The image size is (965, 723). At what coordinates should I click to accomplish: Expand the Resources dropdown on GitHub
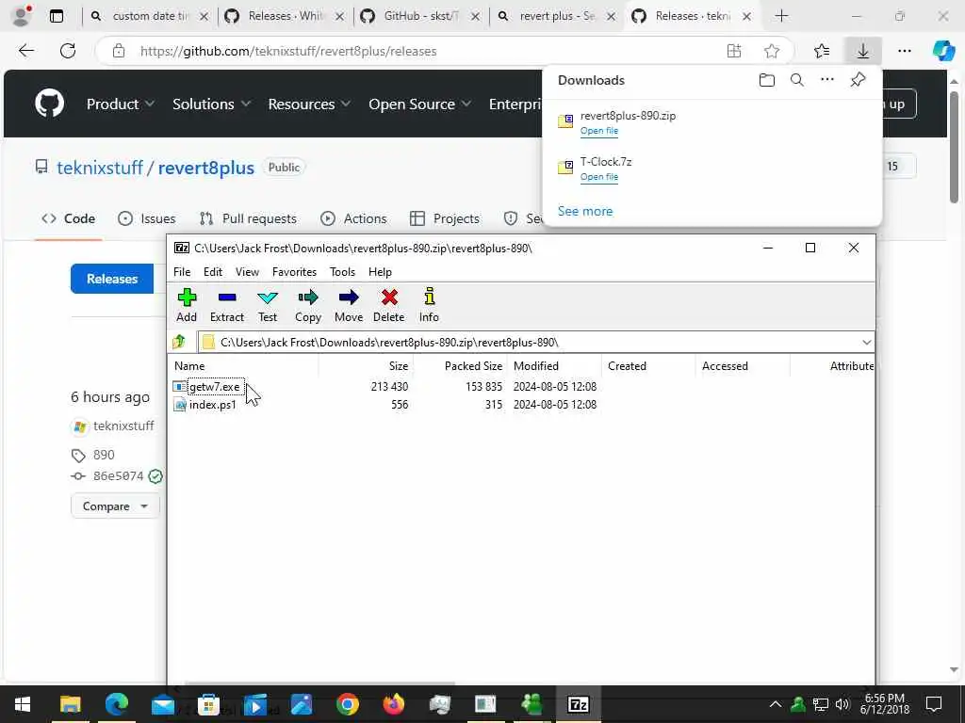pos(309,104)
